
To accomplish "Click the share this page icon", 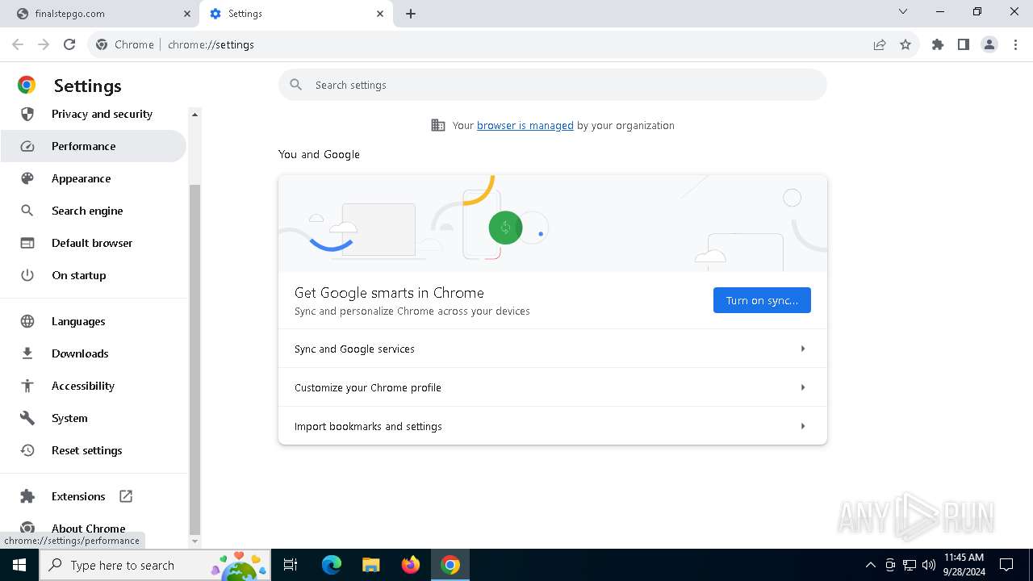I will (880, 44).
